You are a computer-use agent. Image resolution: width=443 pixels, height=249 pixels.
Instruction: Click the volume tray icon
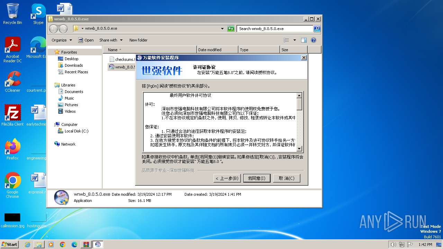coord(393,245)
